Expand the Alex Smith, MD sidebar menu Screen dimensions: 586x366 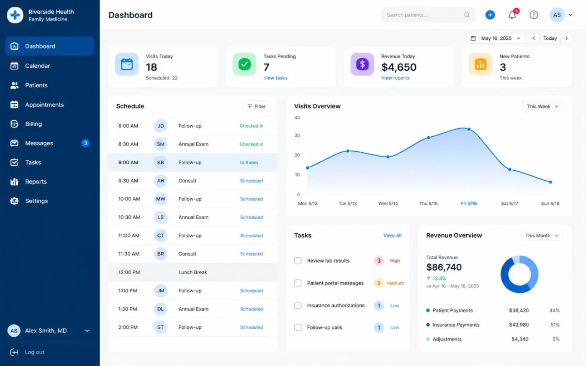click(87, 330)
